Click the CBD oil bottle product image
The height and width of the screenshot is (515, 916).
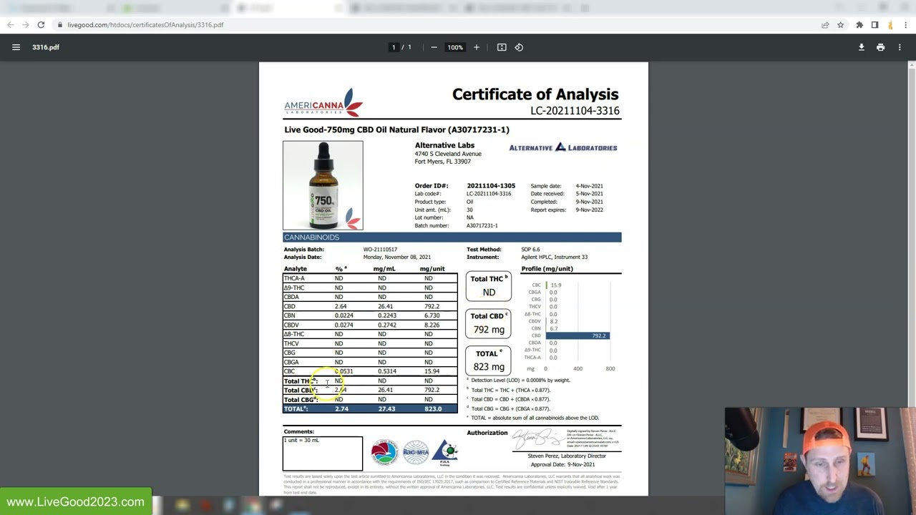pyautogui.click(x=323, y=185)
